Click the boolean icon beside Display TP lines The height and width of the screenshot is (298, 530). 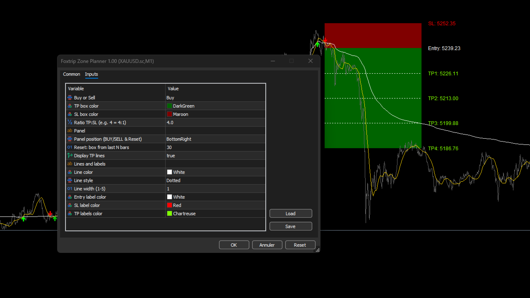click(70, 156)
